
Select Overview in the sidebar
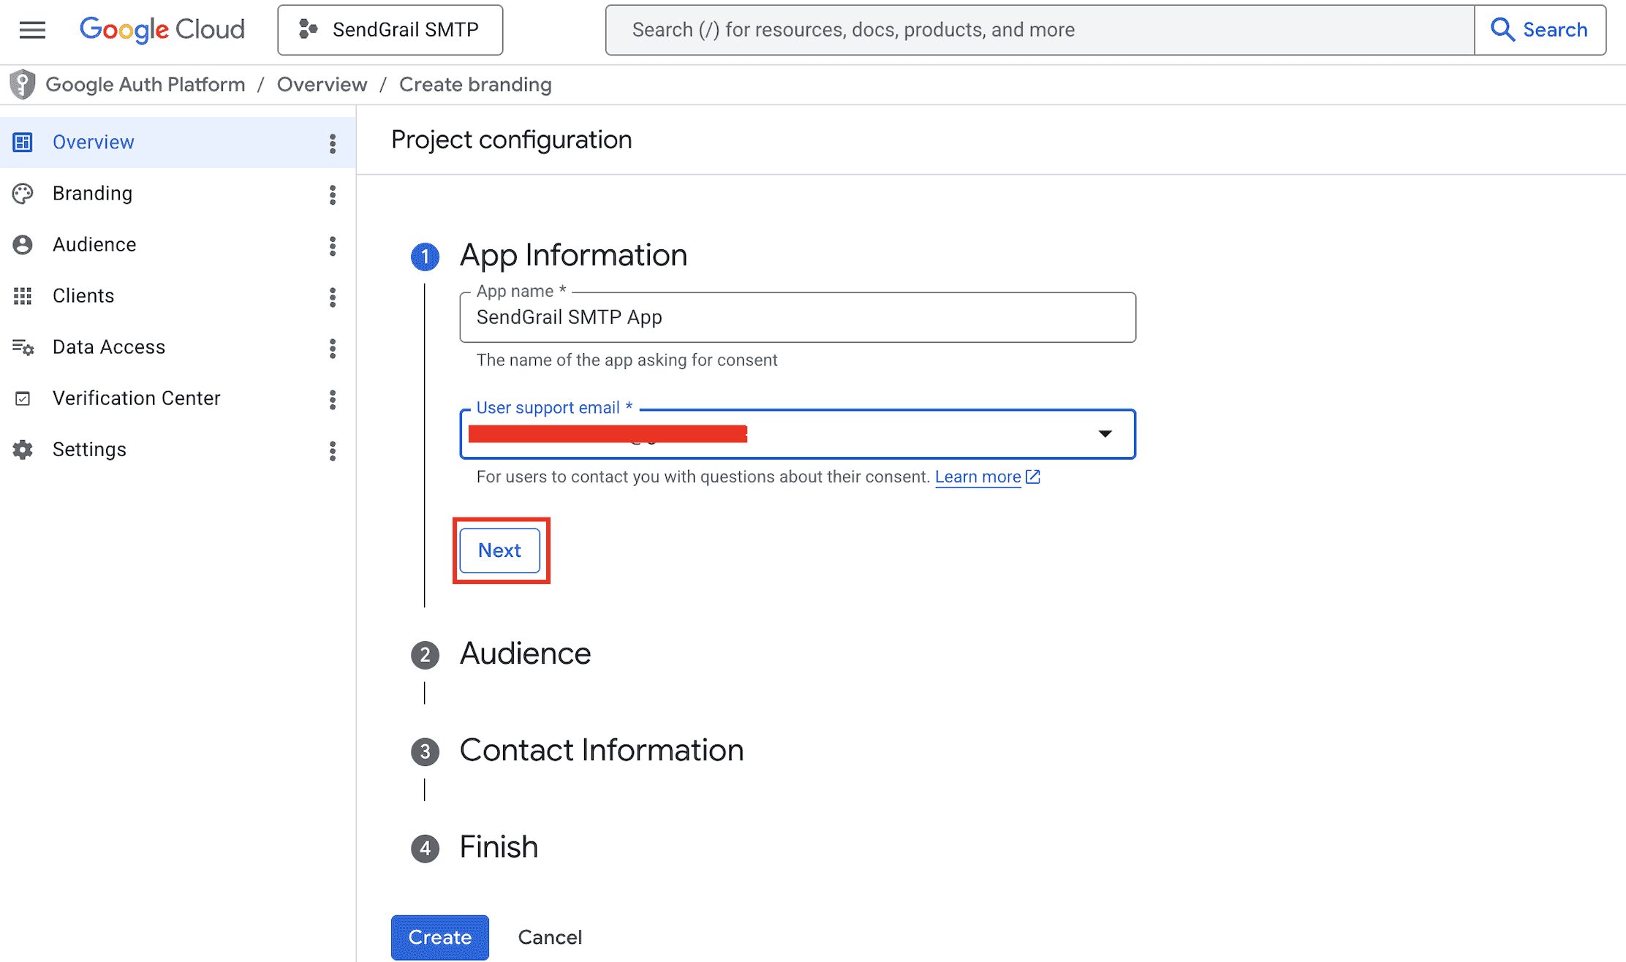(178, 143)
